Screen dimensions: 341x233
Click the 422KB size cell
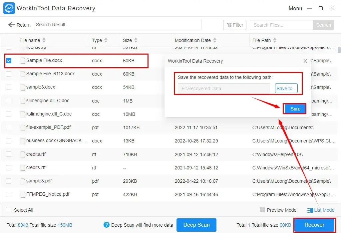130,194
